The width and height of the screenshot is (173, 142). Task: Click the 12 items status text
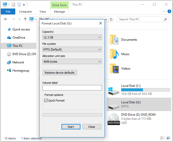pyautogui.click(x=10, y=138)
